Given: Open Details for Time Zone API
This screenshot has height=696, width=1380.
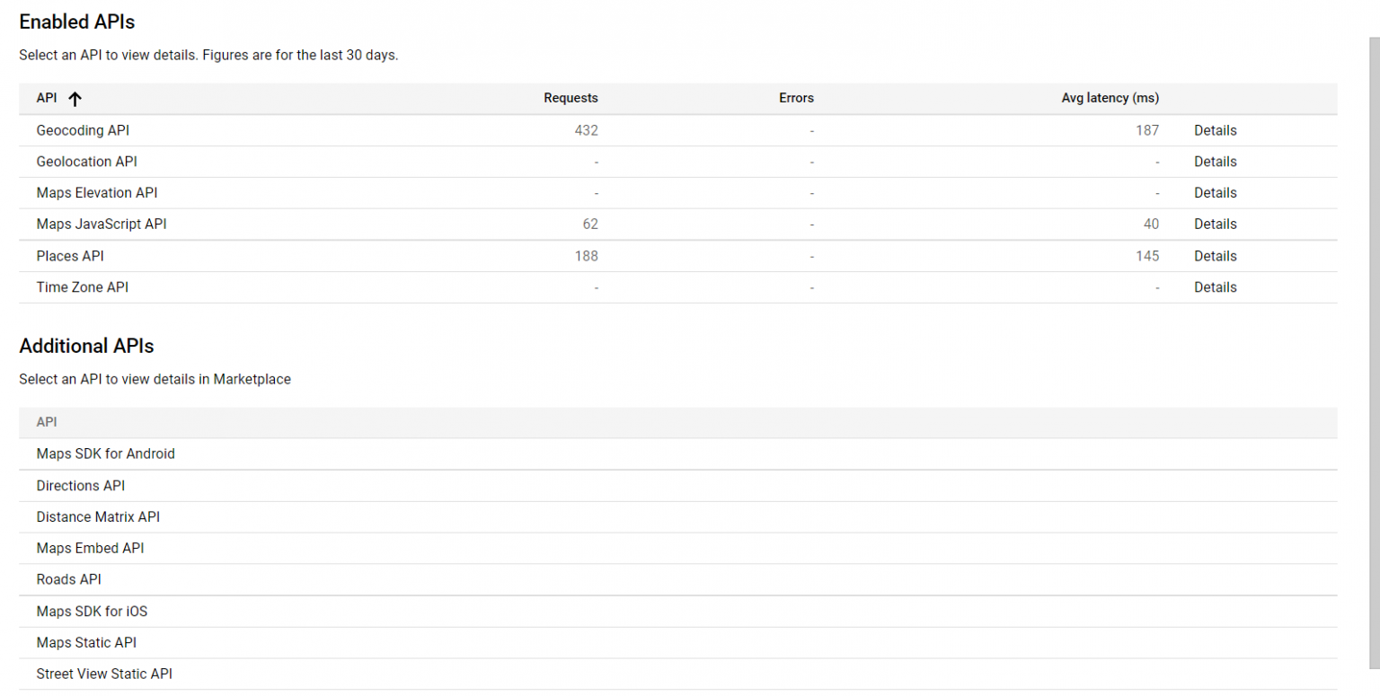Looking at the screenshot, I should pos(1215,287).
